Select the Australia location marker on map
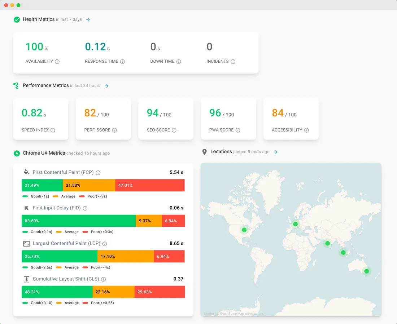The width and height of the screenshot is (397, 324). (x=366, y=271)
